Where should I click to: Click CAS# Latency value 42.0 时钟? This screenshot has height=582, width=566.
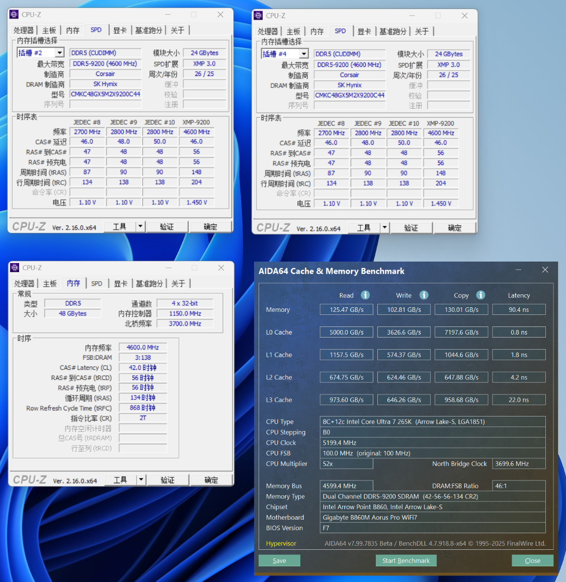point(143,368)
